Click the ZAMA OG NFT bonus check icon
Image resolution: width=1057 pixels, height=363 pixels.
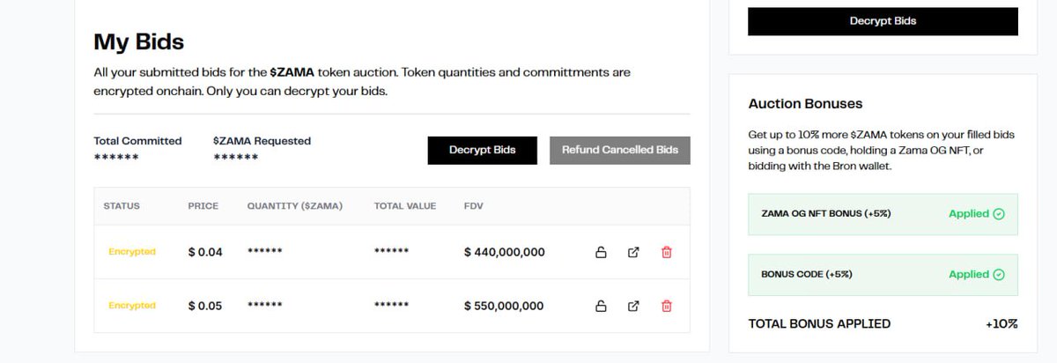[999, 213]
